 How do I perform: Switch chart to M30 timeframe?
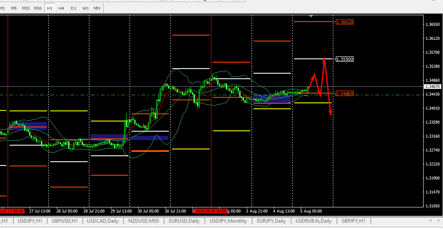[x=38, y=8]
